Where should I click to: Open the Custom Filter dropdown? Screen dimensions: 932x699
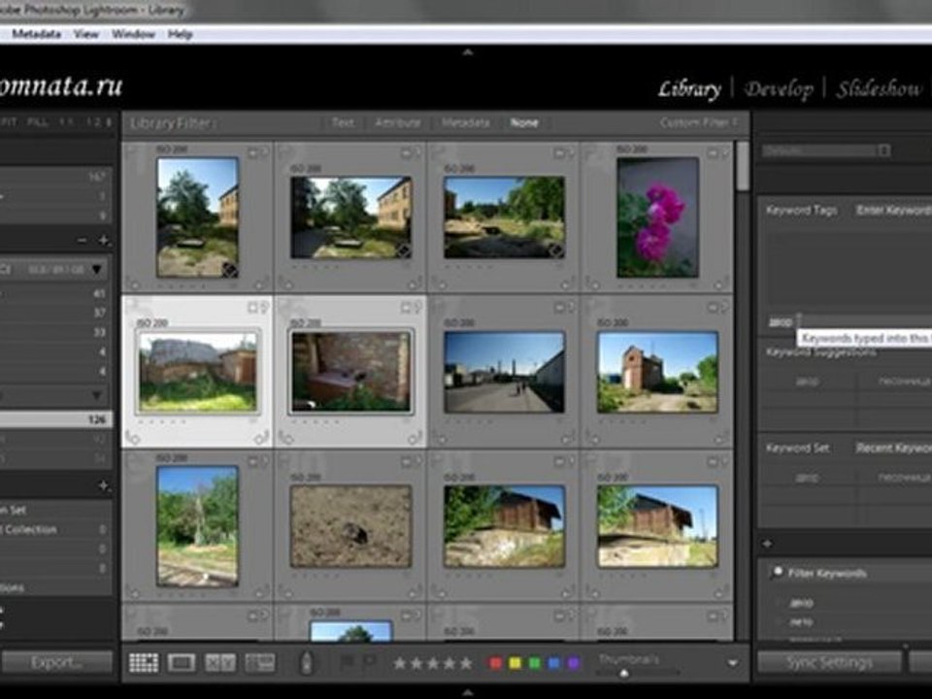pos(699,123)
